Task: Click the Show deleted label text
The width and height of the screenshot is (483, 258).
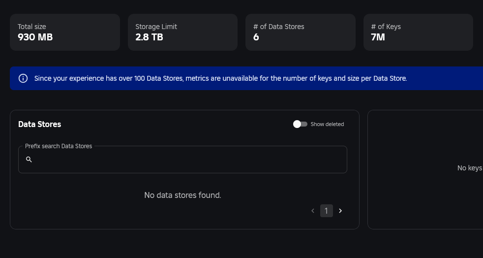Action: point(327,124)
